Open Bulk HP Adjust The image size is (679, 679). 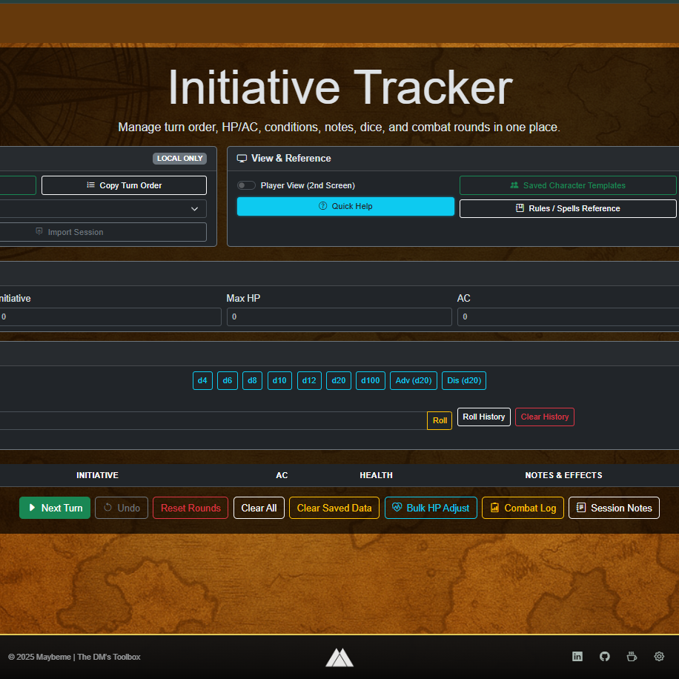[431, 508]
